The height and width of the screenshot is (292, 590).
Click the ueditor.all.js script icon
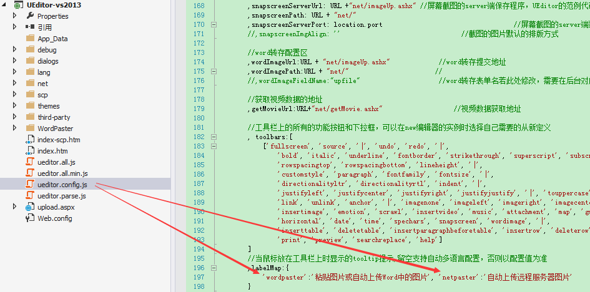pyautogui.click(x=30, y=162)
